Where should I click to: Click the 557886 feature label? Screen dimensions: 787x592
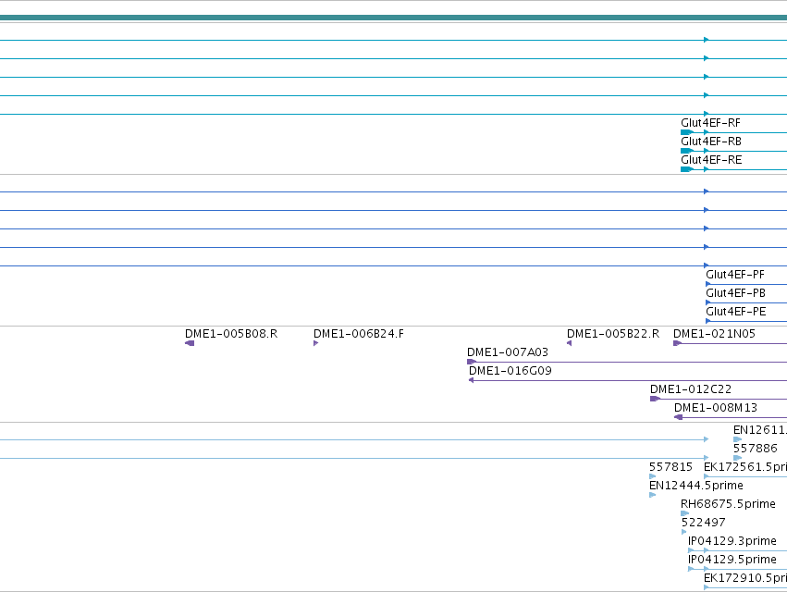coord(755,449)
